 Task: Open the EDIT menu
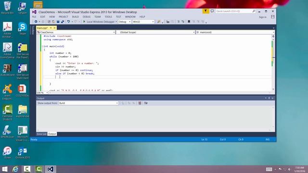tap(43, 17)
